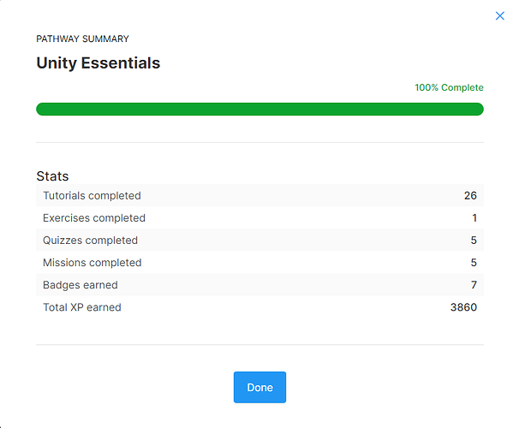519x428 pixels.
Task: Click the tutorials count value 26
Action: 470,196
